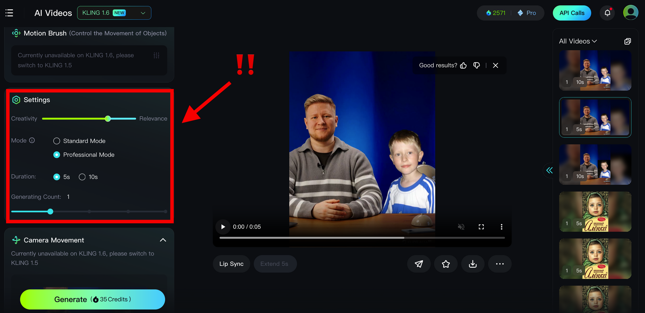Open more options below the video
The image size is (645, 313).
pos(499,264)
